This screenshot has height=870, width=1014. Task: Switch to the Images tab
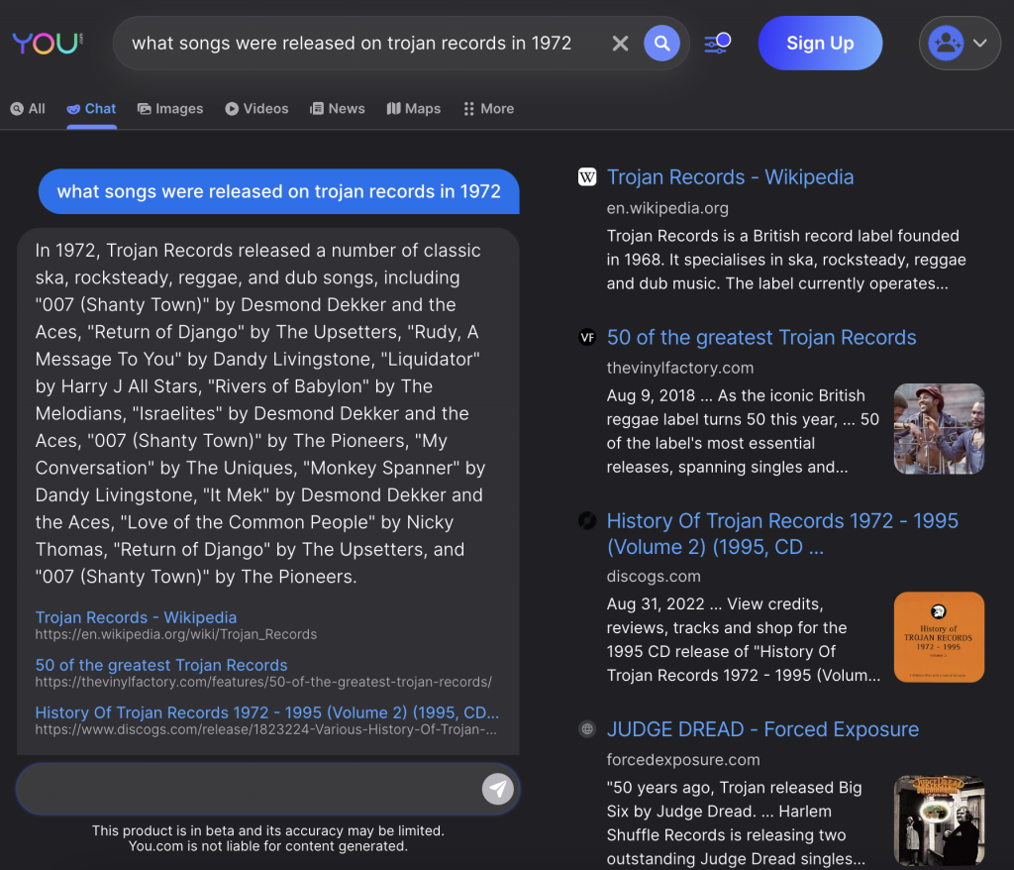click(x=170, y=109)
